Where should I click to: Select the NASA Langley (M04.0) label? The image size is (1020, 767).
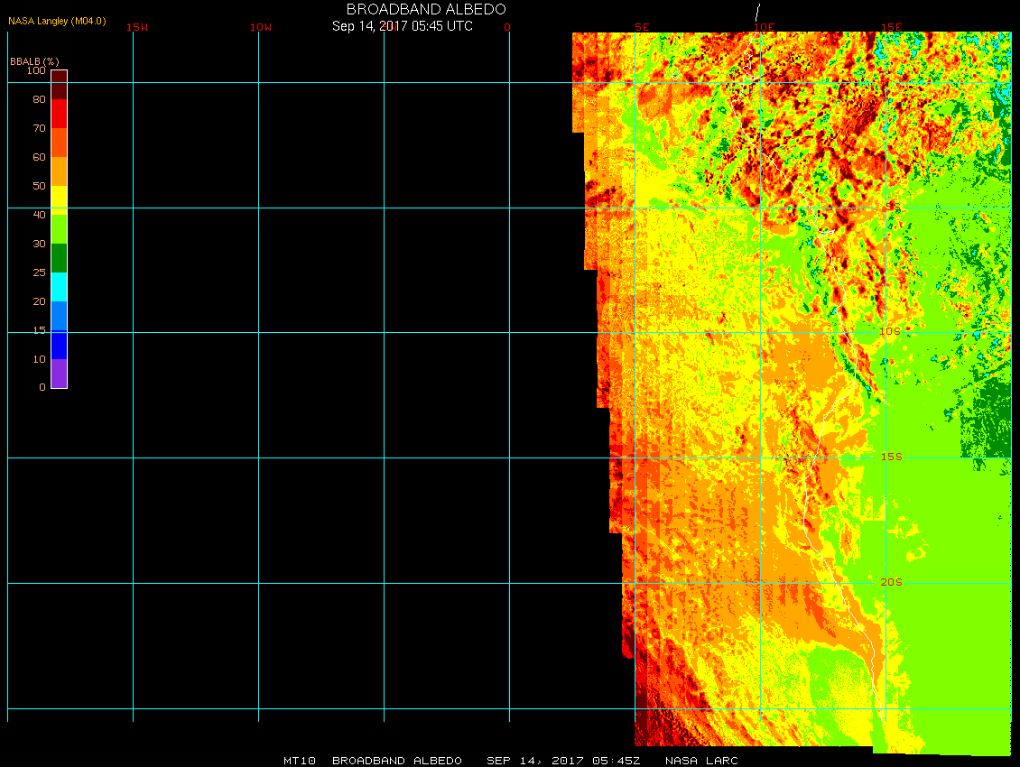[x=57, y=21]
